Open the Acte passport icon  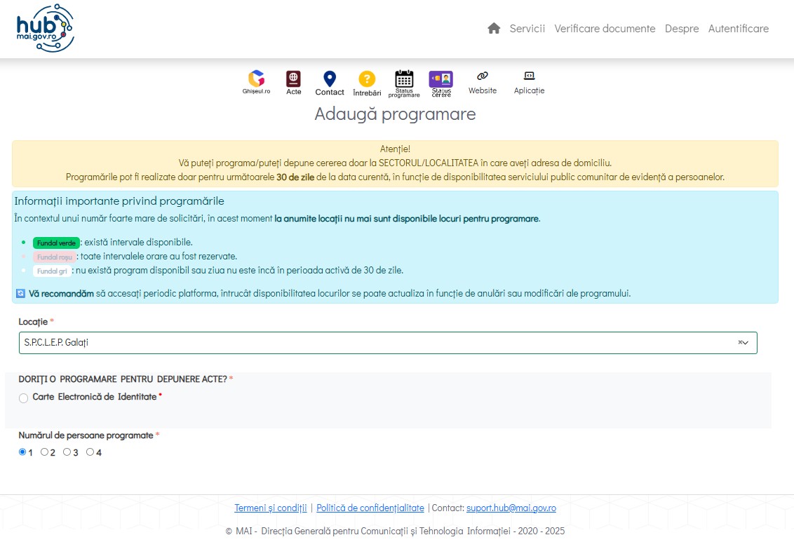click(x=294, y=83)
